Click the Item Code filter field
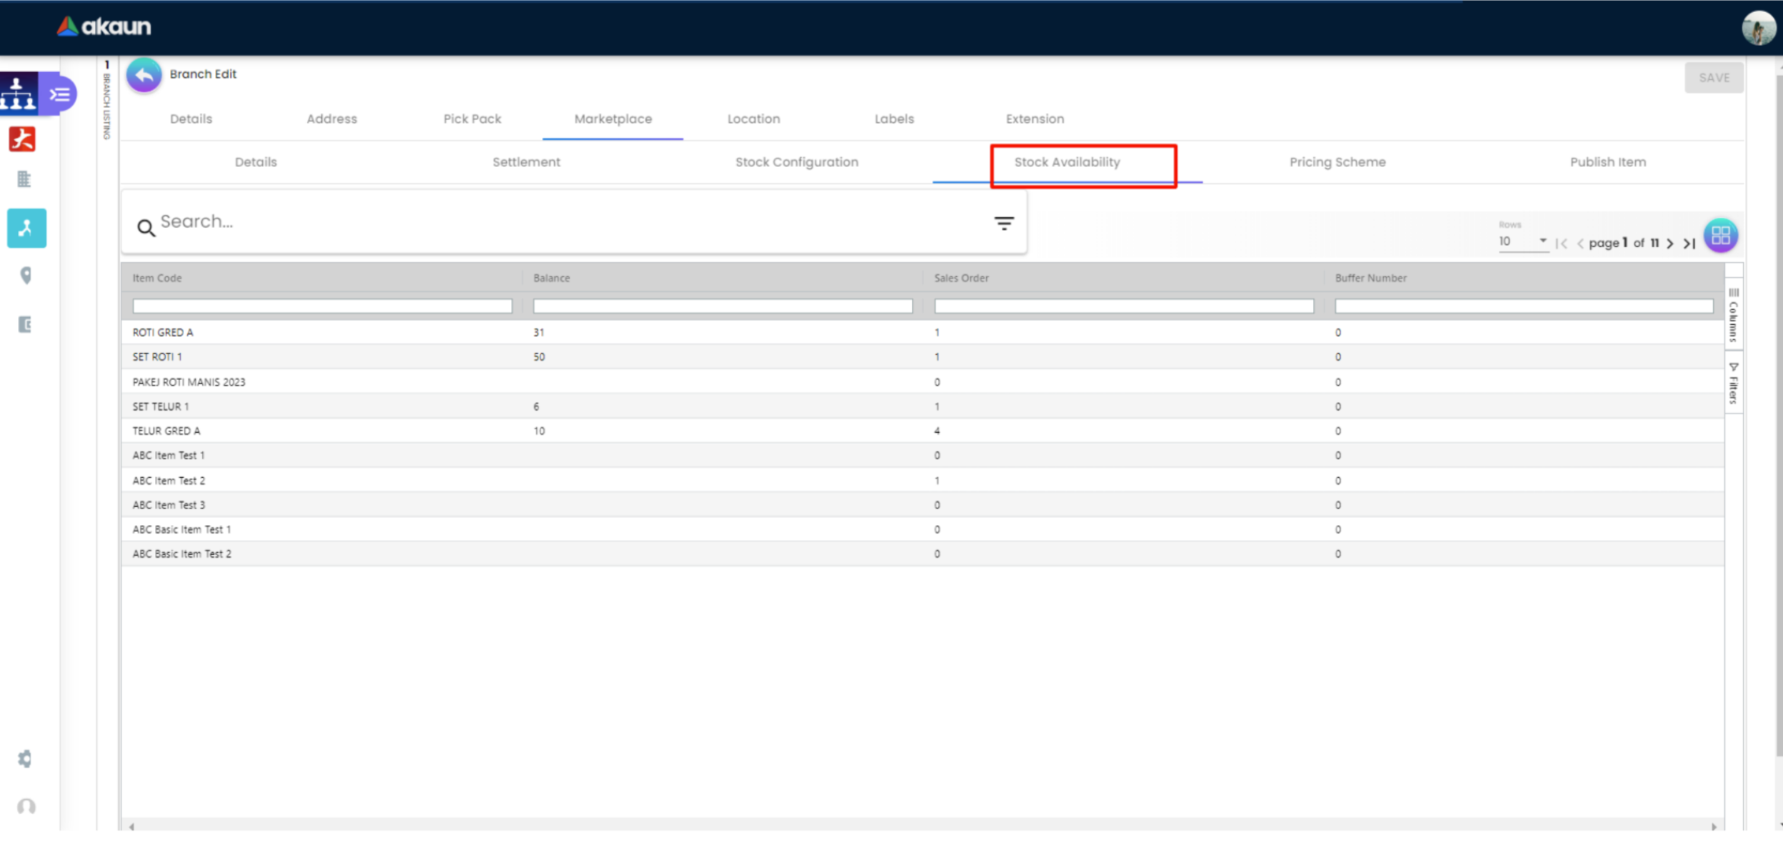1783x852 pixels. [322, 306]
